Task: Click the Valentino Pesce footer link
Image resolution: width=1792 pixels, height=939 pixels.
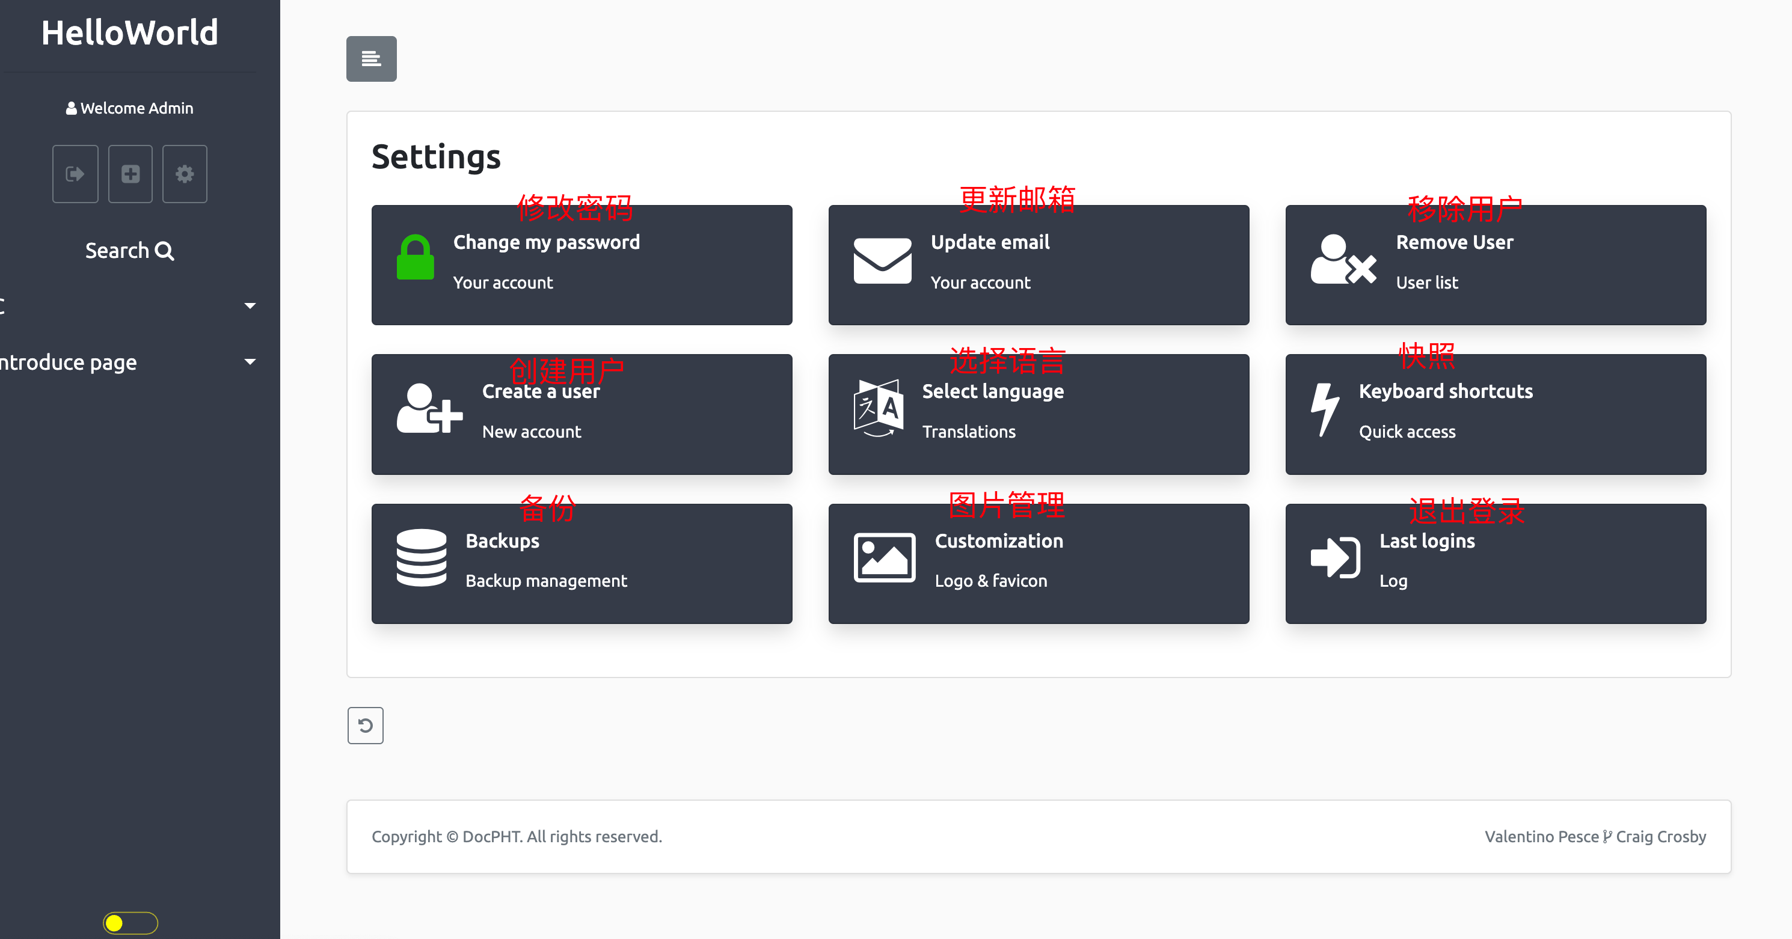Action: (x=1542, y=837)
